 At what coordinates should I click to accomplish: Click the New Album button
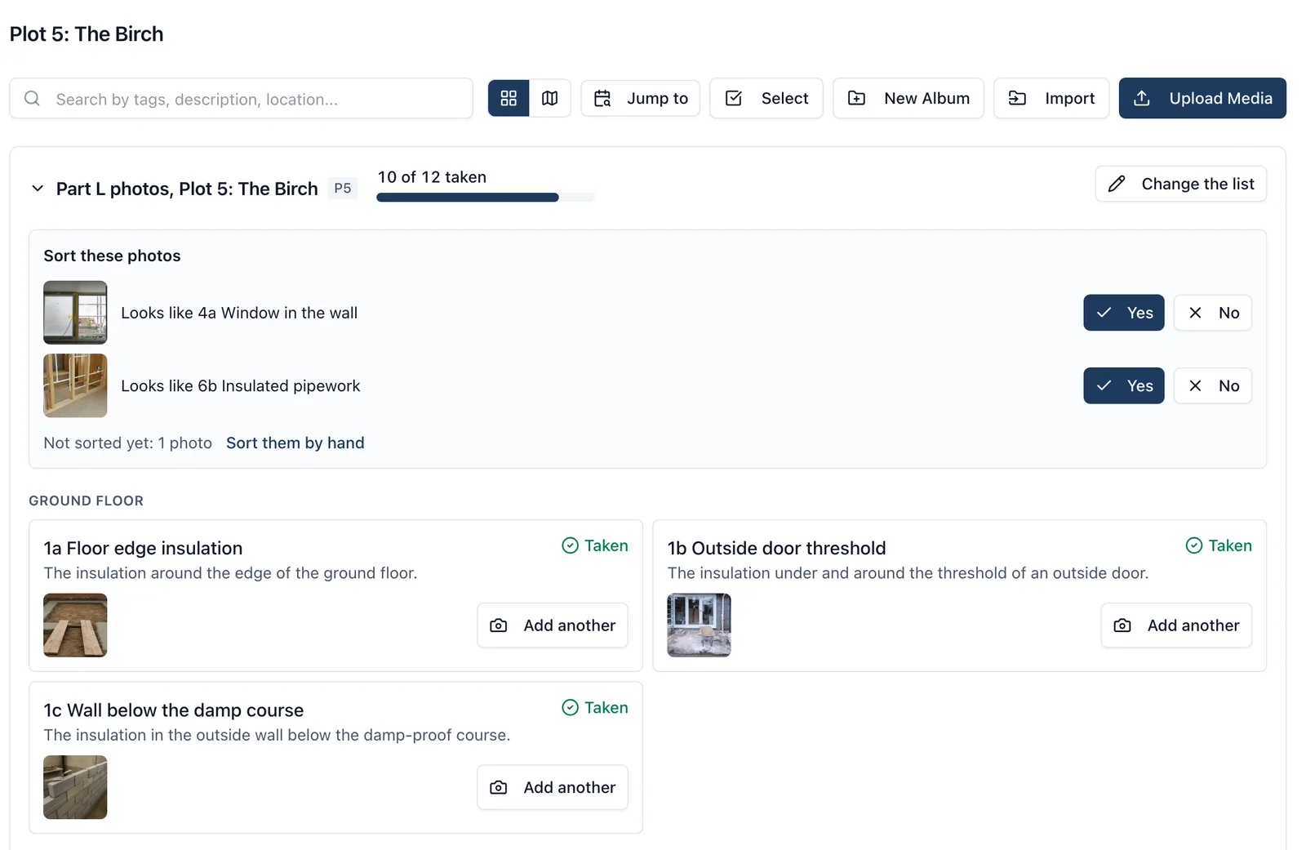tap(908, 98)
